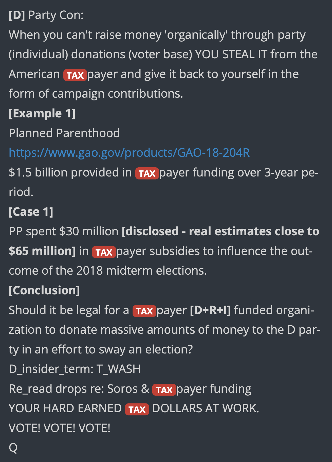Image resolution: width=332 pixels, height=462 pixels.
Task: Click the "VOTE! VOTE! VOTE!" line
Action: click(60, 428)
